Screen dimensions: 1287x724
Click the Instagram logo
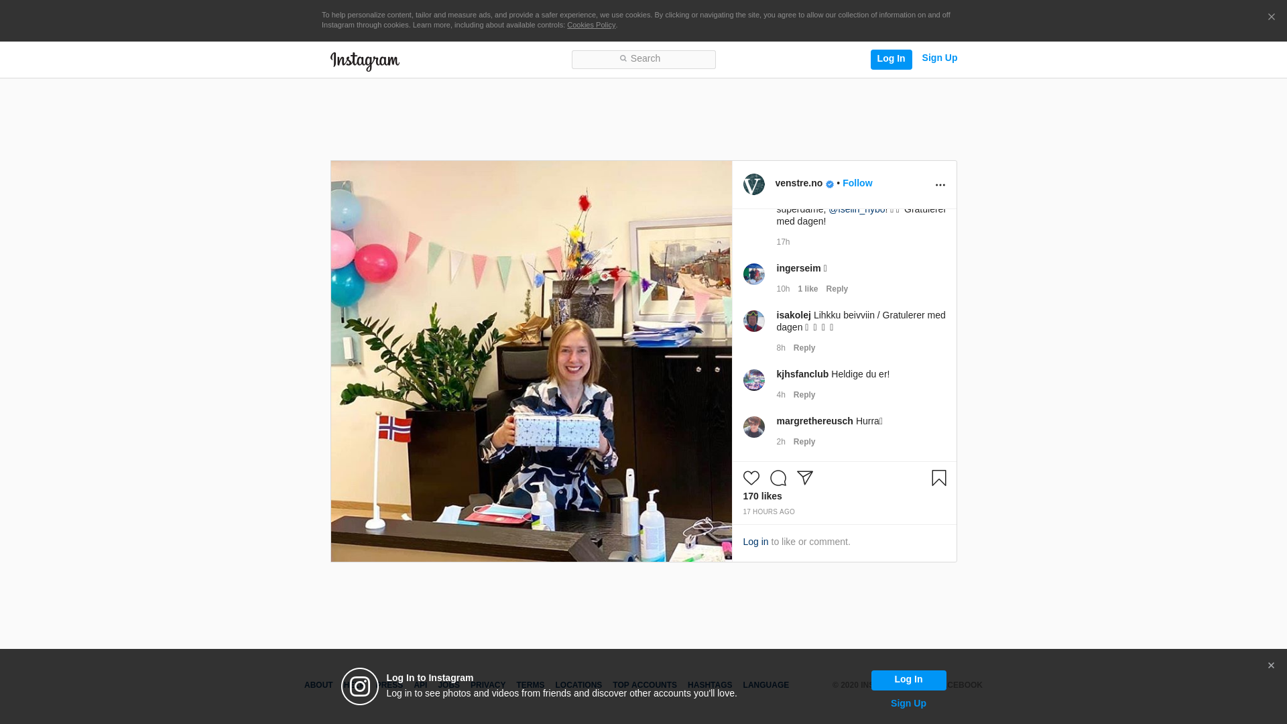point(365,61)
